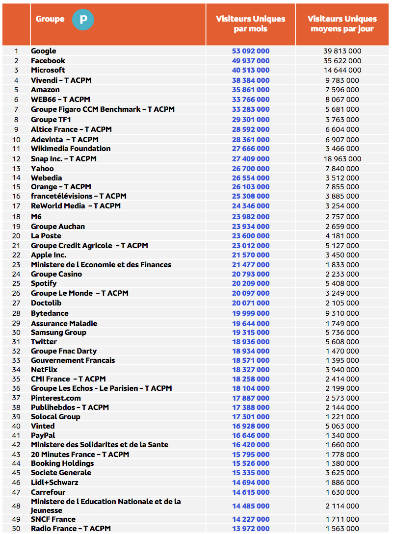Click the teal P badge in the header
Screen dimensions: 393x534
tap(83, 20)
